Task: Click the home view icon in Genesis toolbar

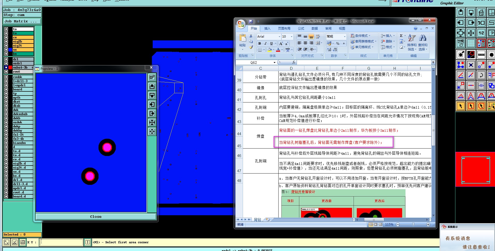Action: 481,12
